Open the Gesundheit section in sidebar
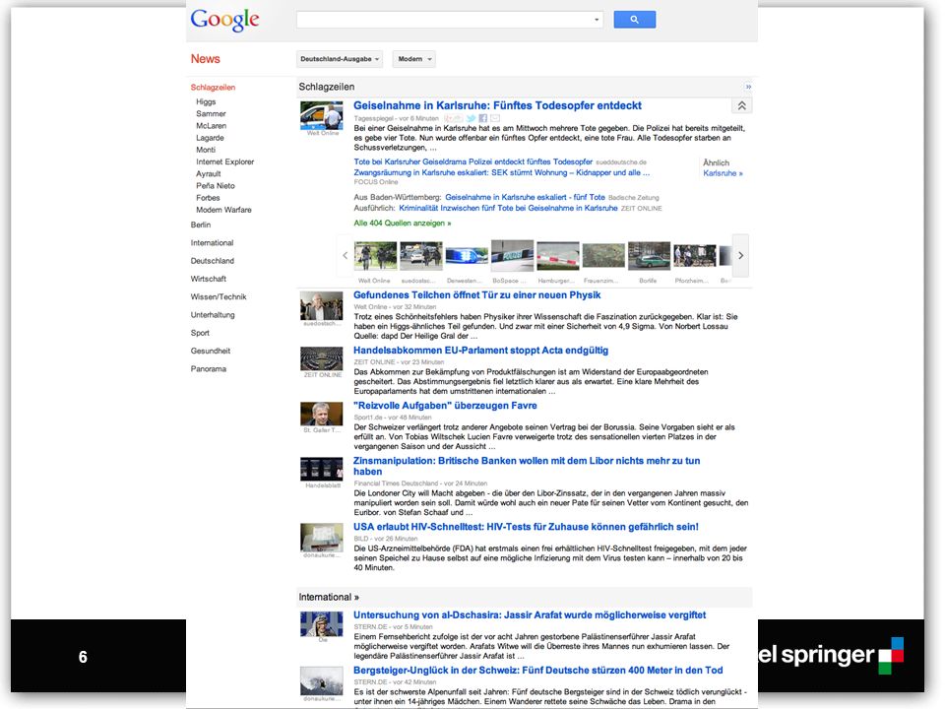Screen dimensions: 945x709 [211, 351]
